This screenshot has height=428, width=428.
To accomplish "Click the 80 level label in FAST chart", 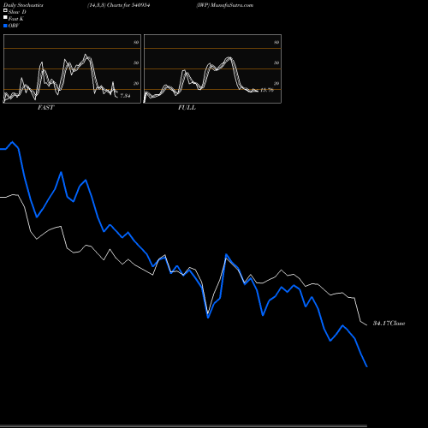I will 136,42.
